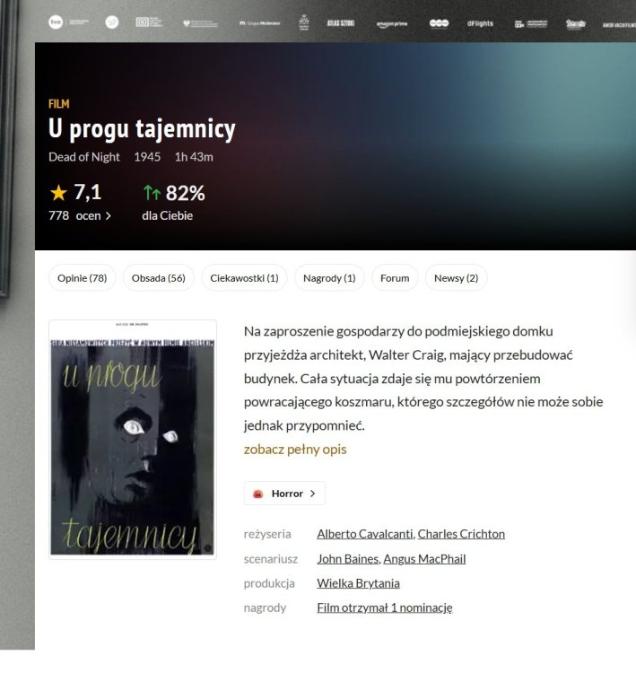636x673 pixels.
Task: Click the red horror genre icon
Action: tap(258, 494)
